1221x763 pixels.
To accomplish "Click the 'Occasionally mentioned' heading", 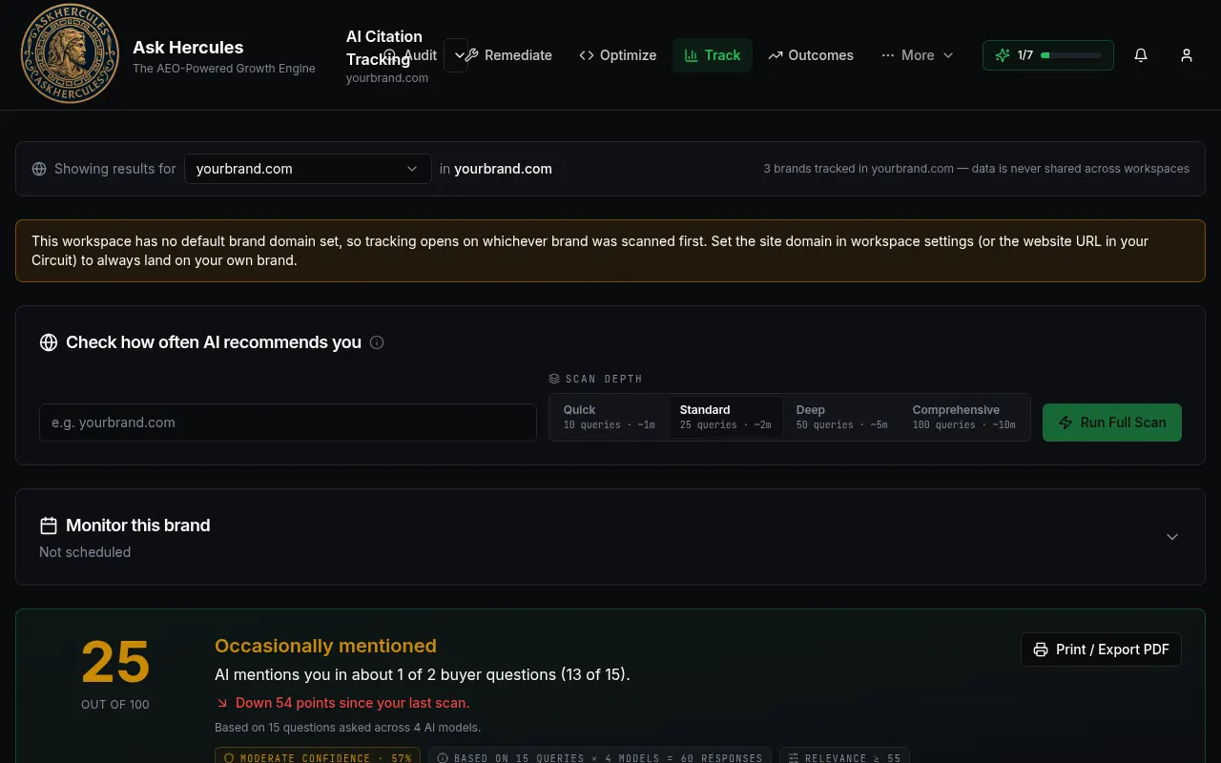I will (x=325, y=646).
